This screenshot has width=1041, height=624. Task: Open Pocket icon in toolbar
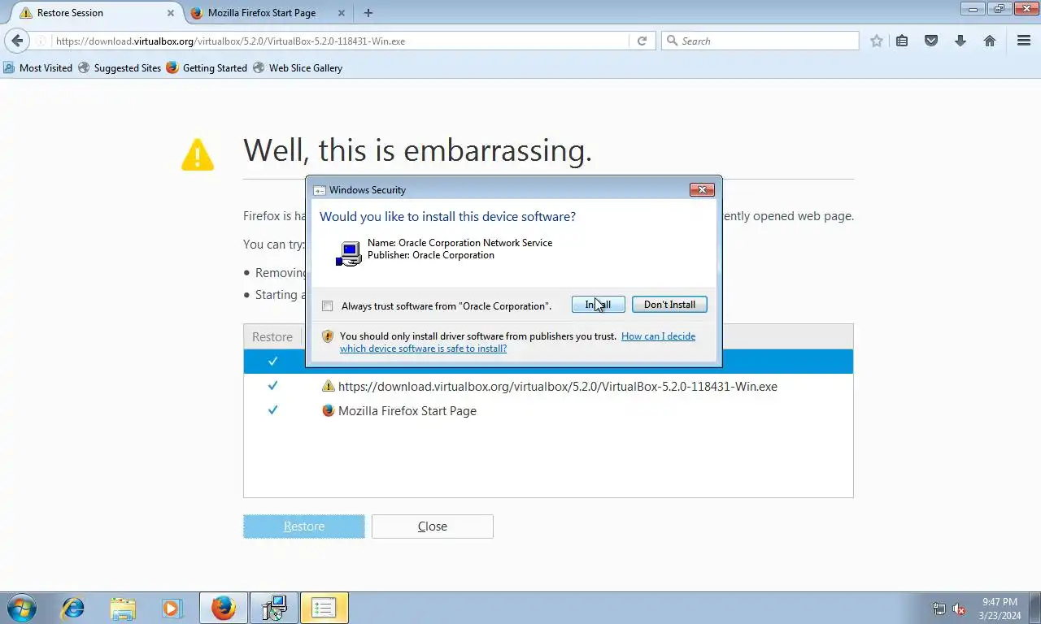pyautogui.click(x=931, y=41)
